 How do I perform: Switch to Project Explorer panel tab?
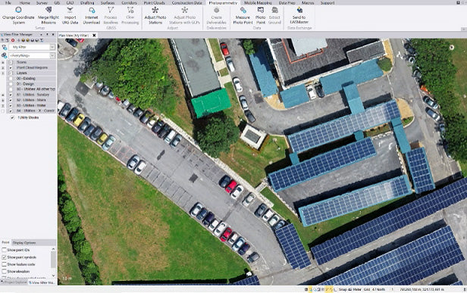click(14, 282)
